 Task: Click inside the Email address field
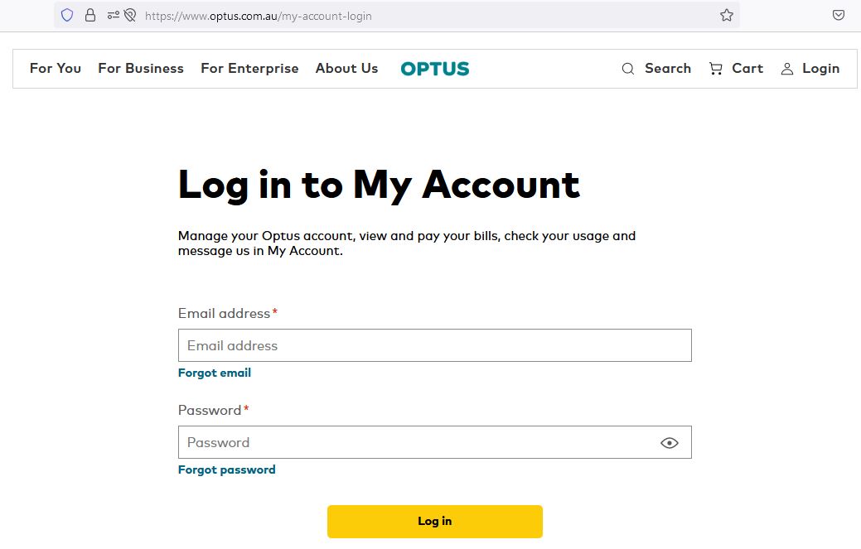coord(434,345)
